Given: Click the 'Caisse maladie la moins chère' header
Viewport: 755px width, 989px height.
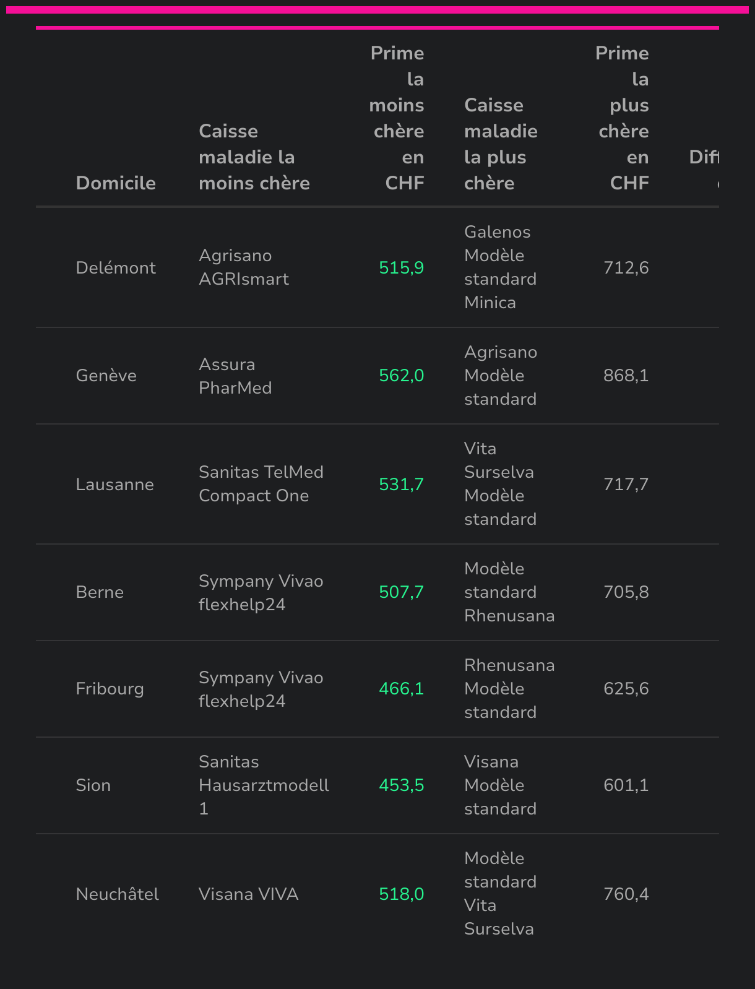Looking at the screenshot, I should (254, 157).
